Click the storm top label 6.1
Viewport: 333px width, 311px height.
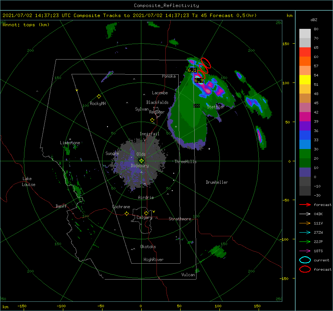pyautogui.click(x=192, y=70)
